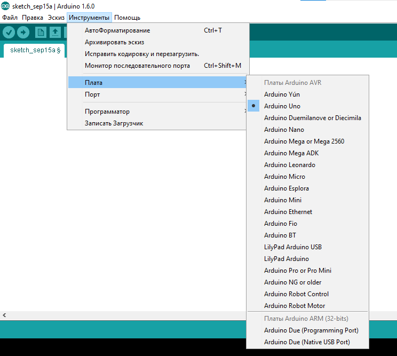Click the New sketch document icon
The width and height of the screenshot is (397, 356).
click(x=41, y=33)
